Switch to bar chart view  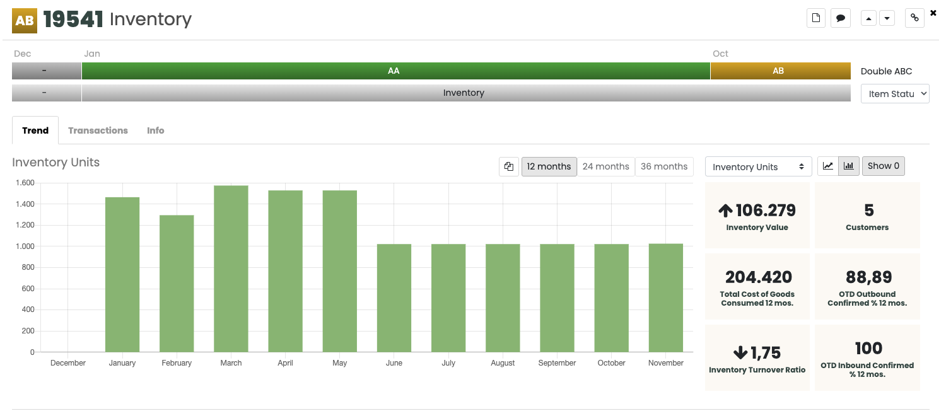[849, 166]
